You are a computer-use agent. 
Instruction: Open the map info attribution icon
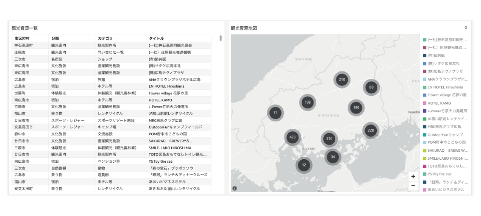(234, 189)
